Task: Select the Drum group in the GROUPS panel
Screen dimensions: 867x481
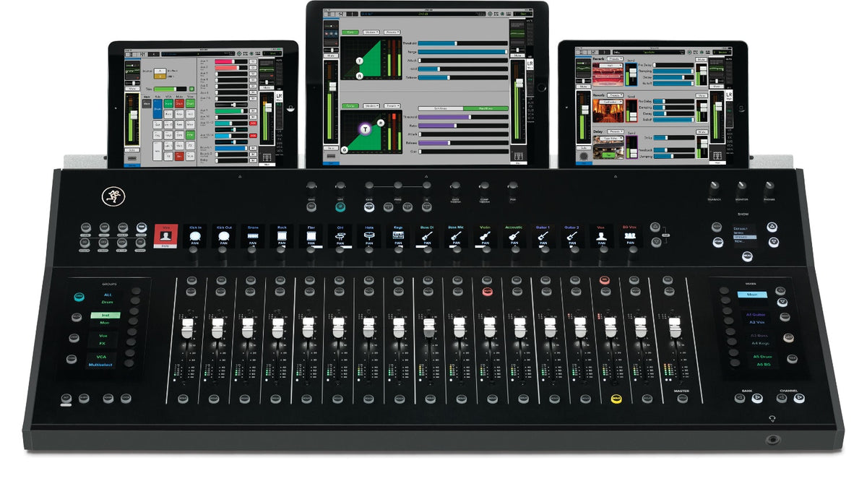Action: pyautogui.click(x=107, y=301)
